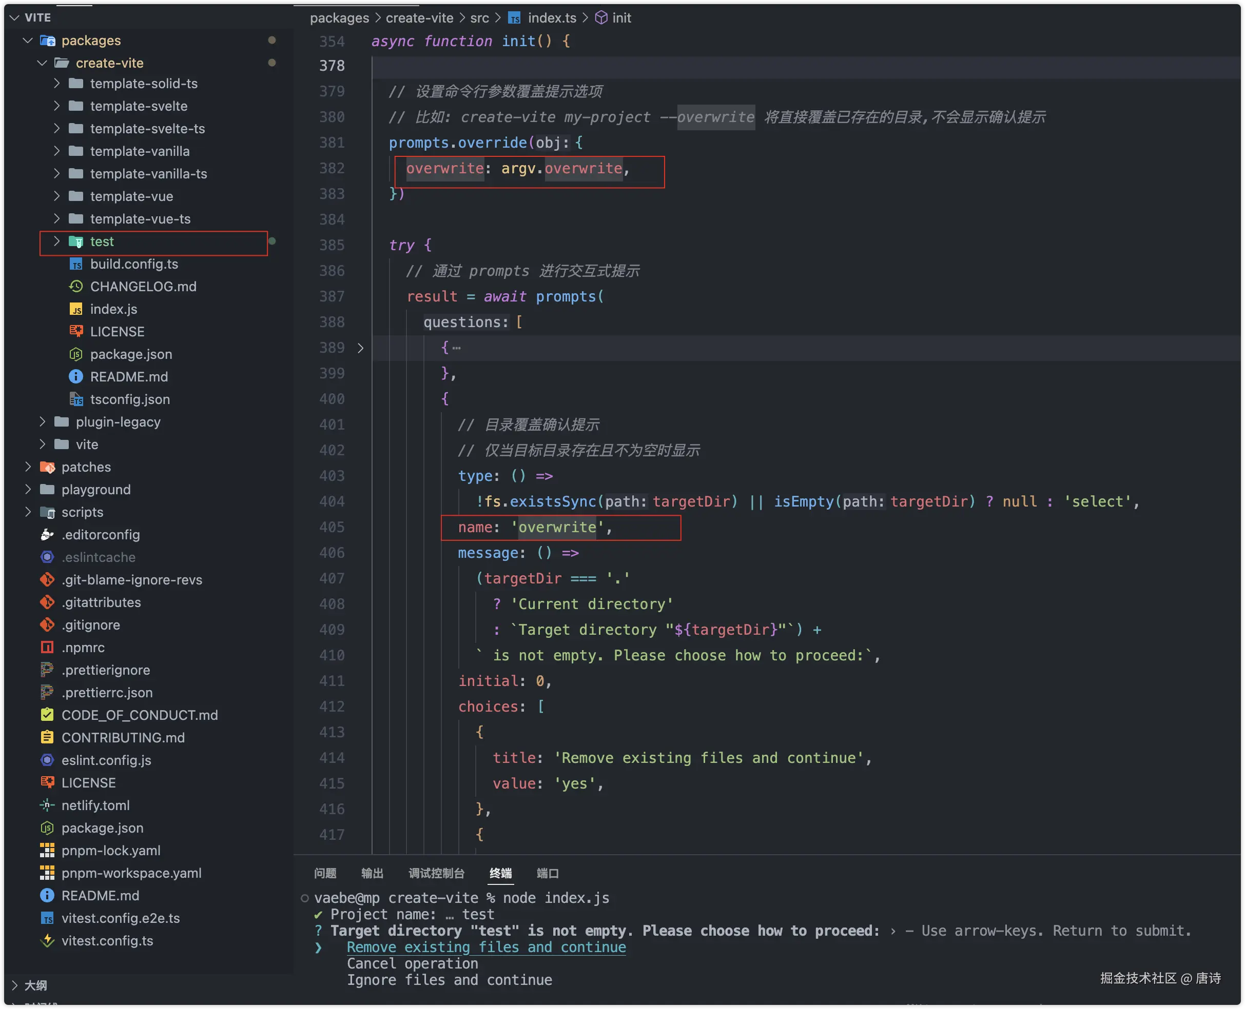The image size is (1245, 1009).
Task: Expand the test folder
Action: [x=56, y=241]
